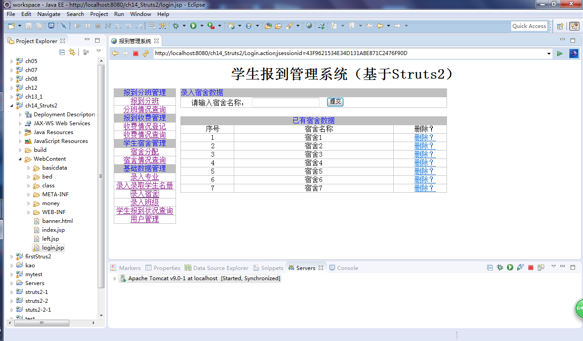The image size is (583, 341).
Task: Start the server in debug mode
Action: pos(500,267)
